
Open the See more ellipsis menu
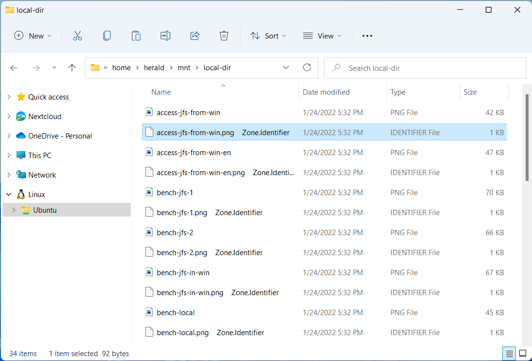[367, 36]
